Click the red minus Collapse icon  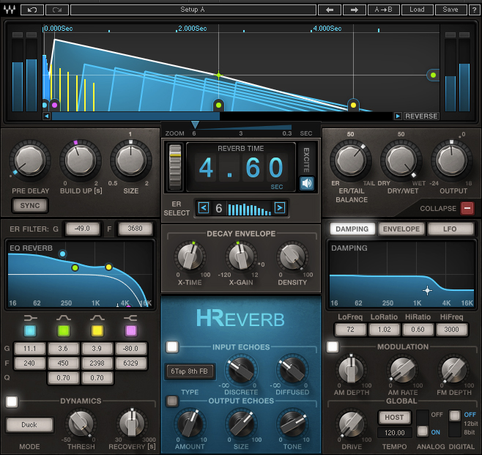click(467, 208)
